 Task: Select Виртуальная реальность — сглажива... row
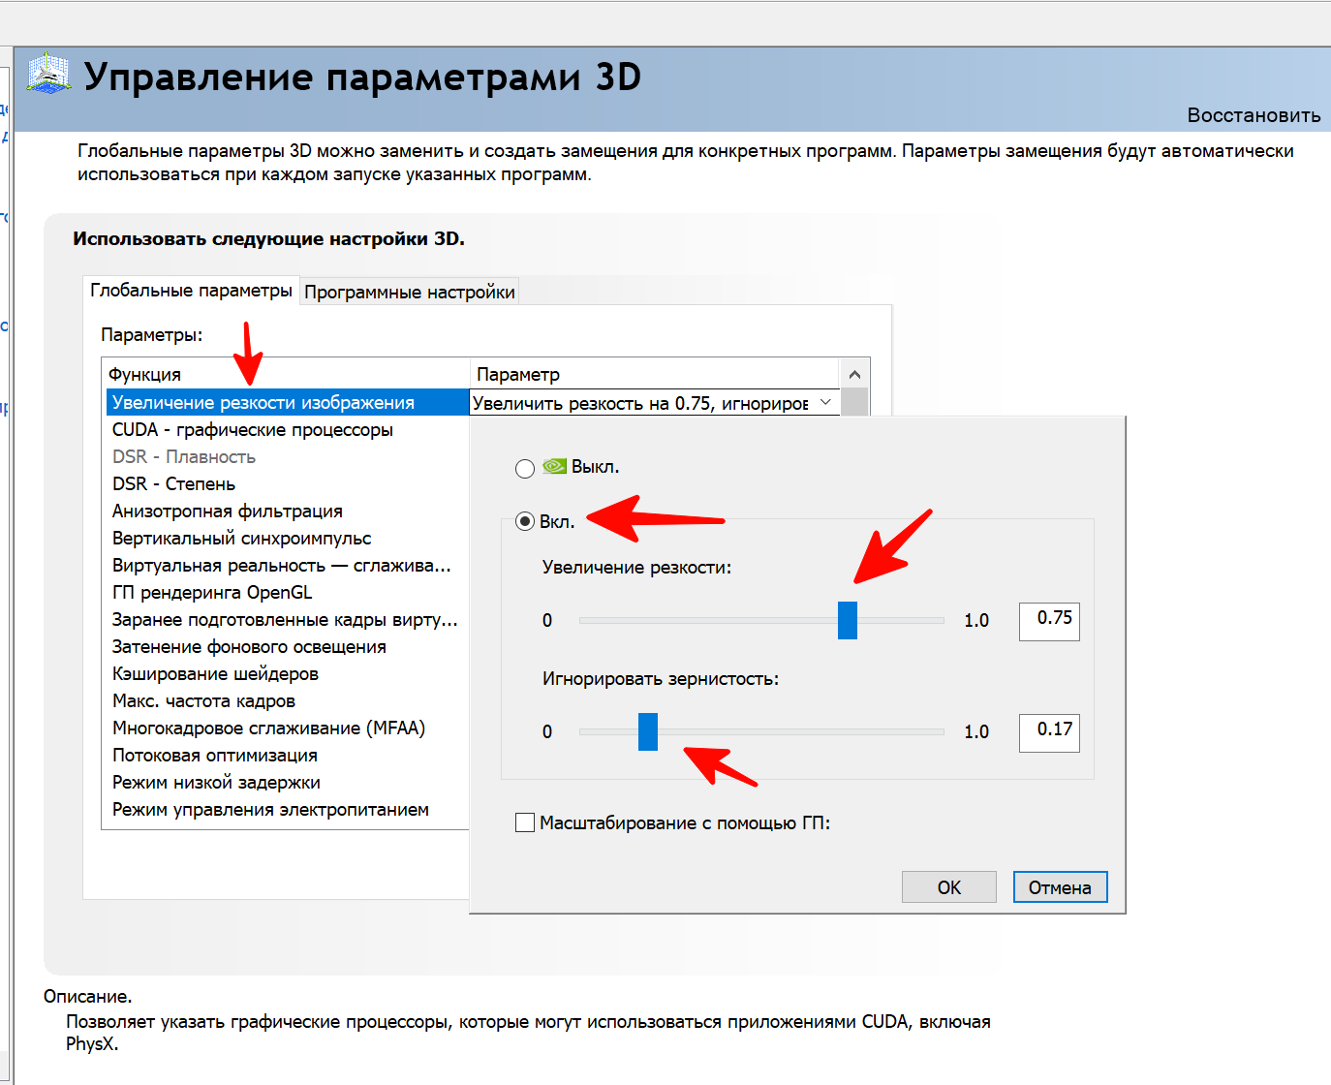[288, 565]
